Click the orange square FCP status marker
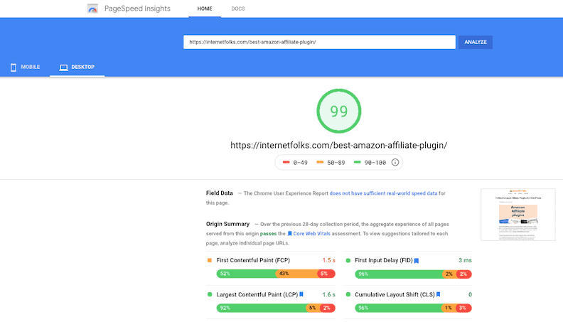The height and width of the screenshot is (322, 563). coord(210,260)
